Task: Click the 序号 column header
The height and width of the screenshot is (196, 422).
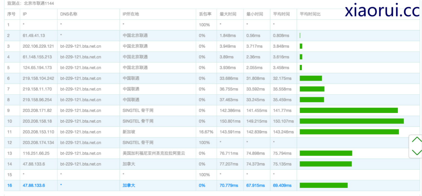Action: [11, 14]
